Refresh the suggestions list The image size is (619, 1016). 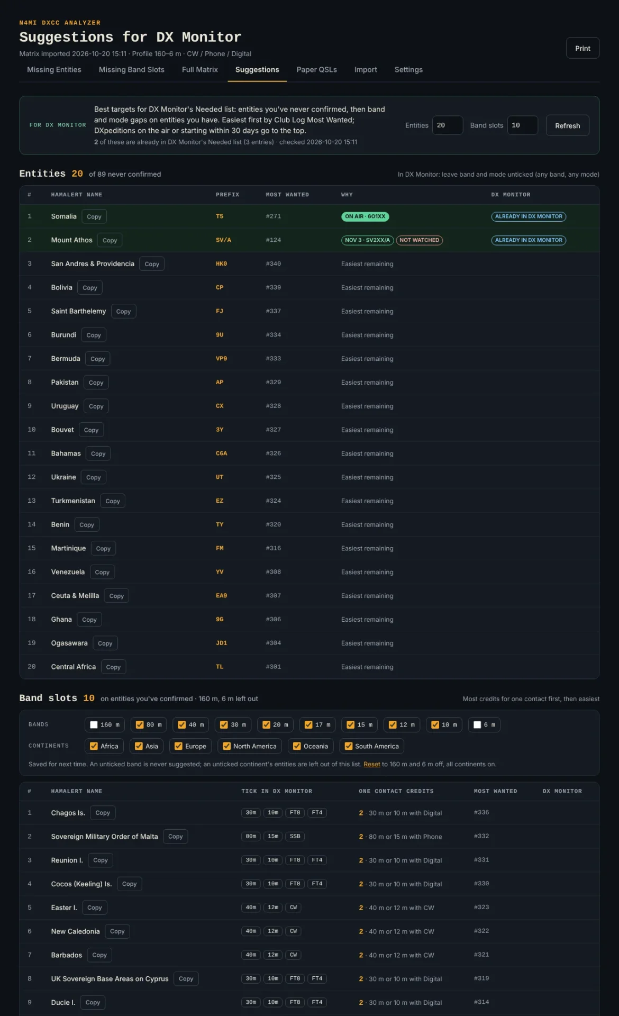tap(568, 125)
